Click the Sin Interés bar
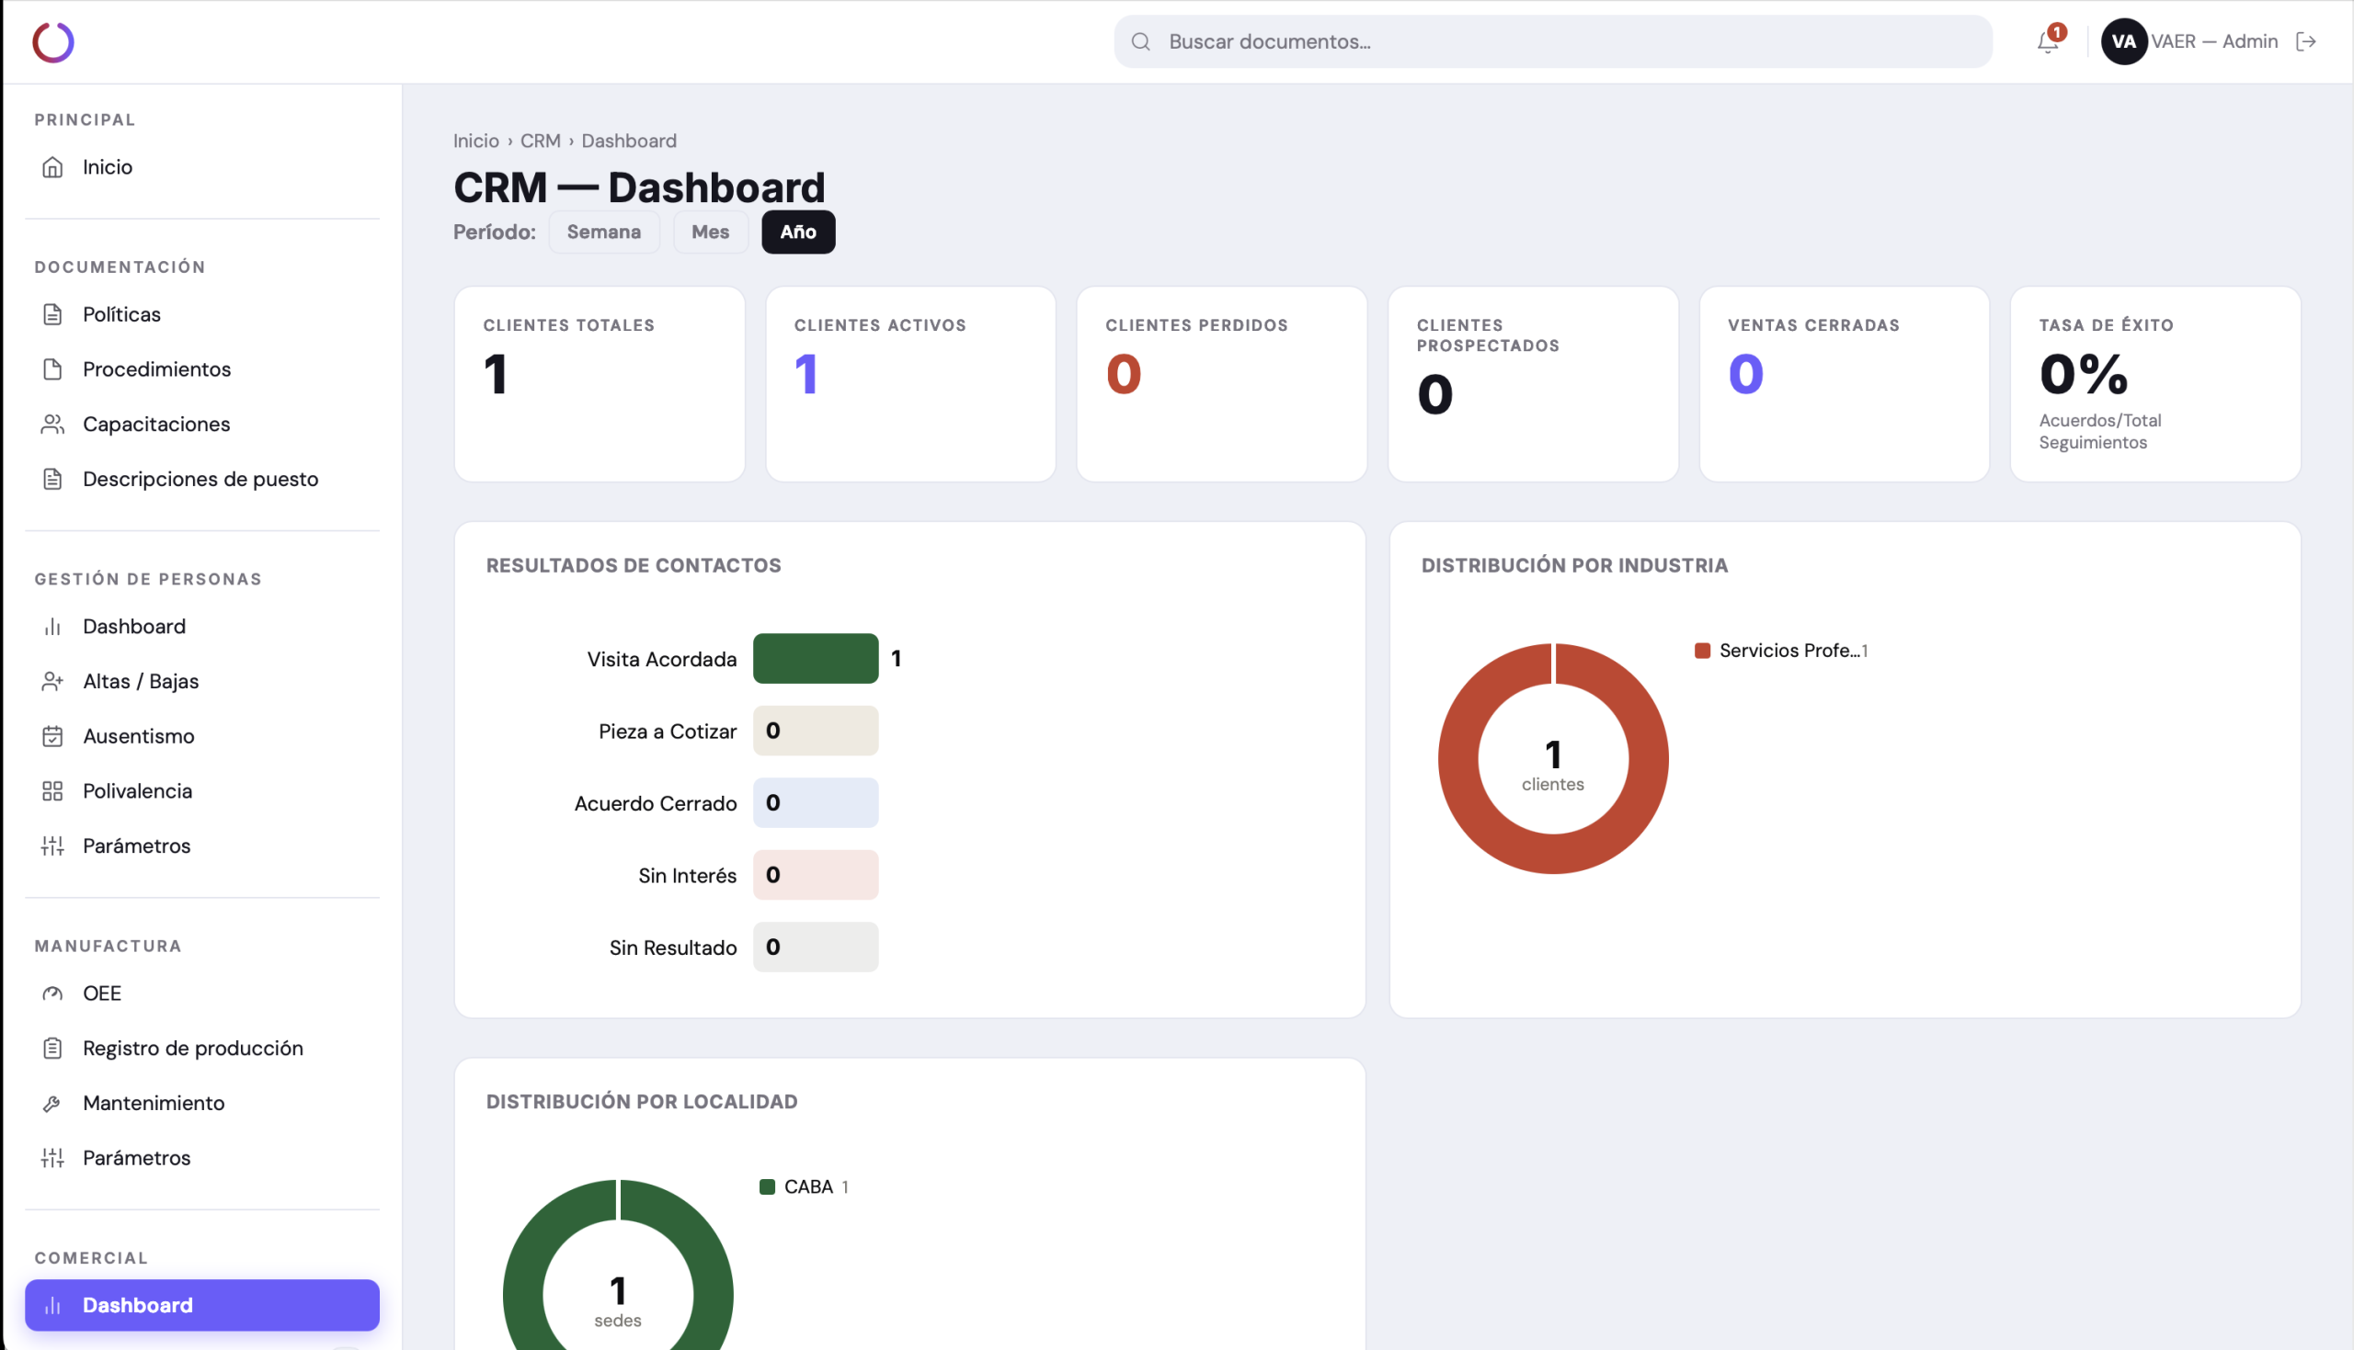 [816, 875]
